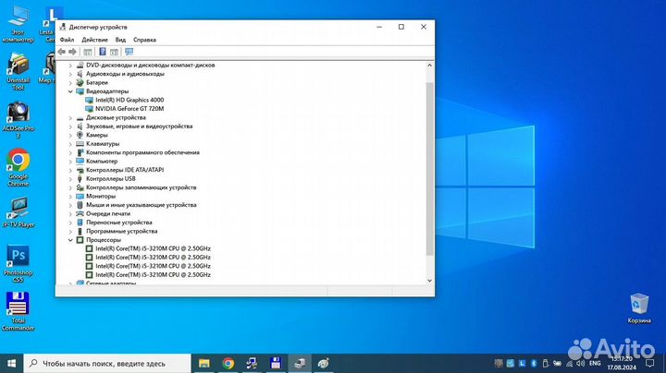The width and height of the screenshot is (666, 373).
Task: Open the Вид menu
Action: (120, 40)
